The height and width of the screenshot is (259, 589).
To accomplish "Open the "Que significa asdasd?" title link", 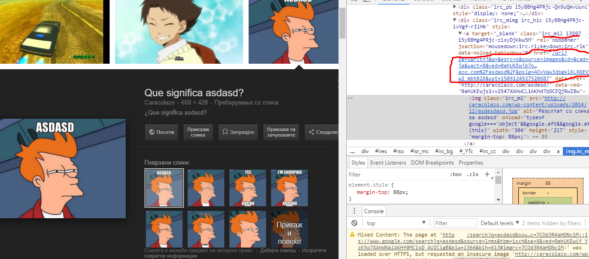I will coord(194,92).
